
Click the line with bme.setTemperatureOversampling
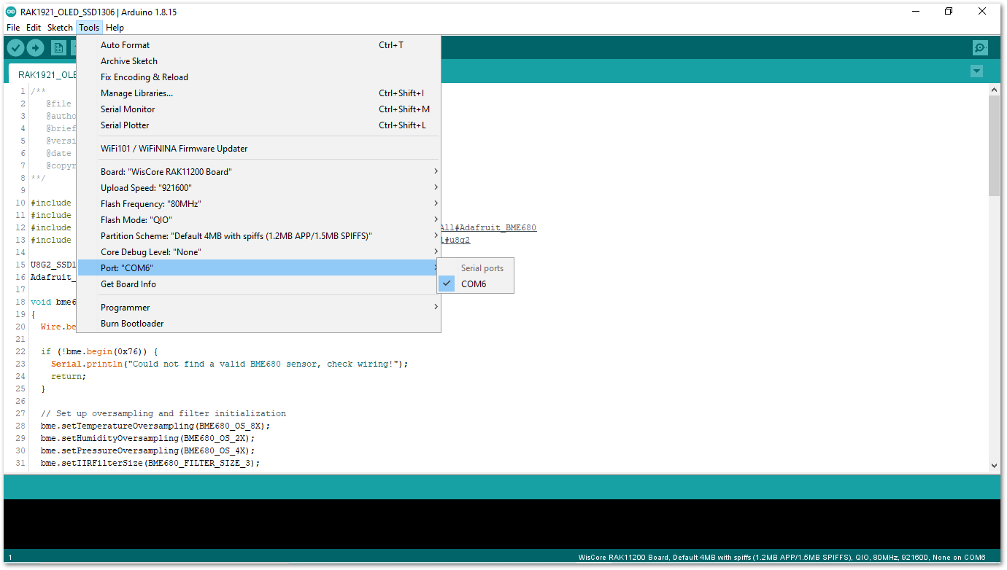click(155, 426)
